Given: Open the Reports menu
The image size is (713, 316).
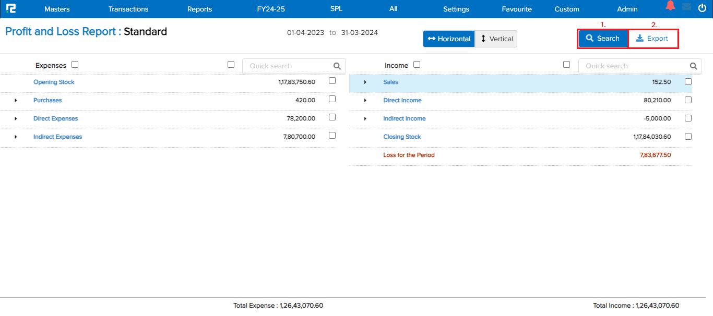Looking at the screenshot, I should point(199,9).
